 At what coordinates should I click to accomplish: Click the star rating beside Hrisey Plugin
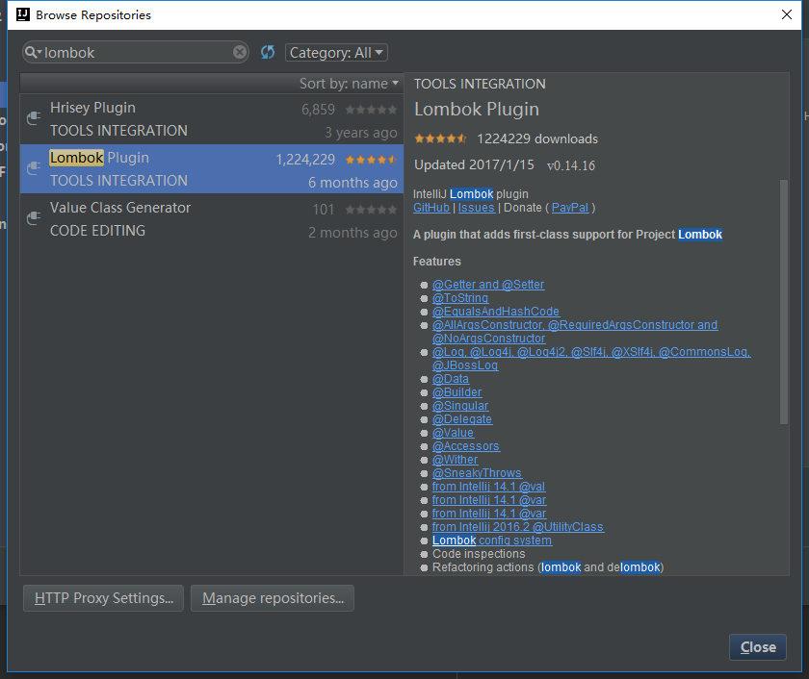(372, 109)
